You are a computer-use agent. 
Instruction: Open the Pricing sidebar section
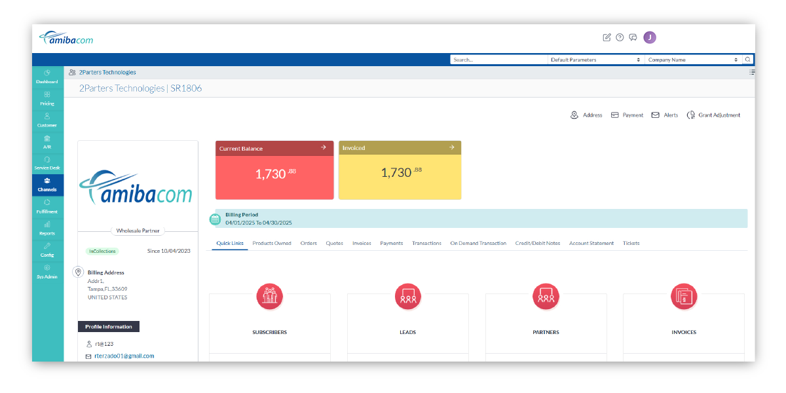click(x=47, y=98)
